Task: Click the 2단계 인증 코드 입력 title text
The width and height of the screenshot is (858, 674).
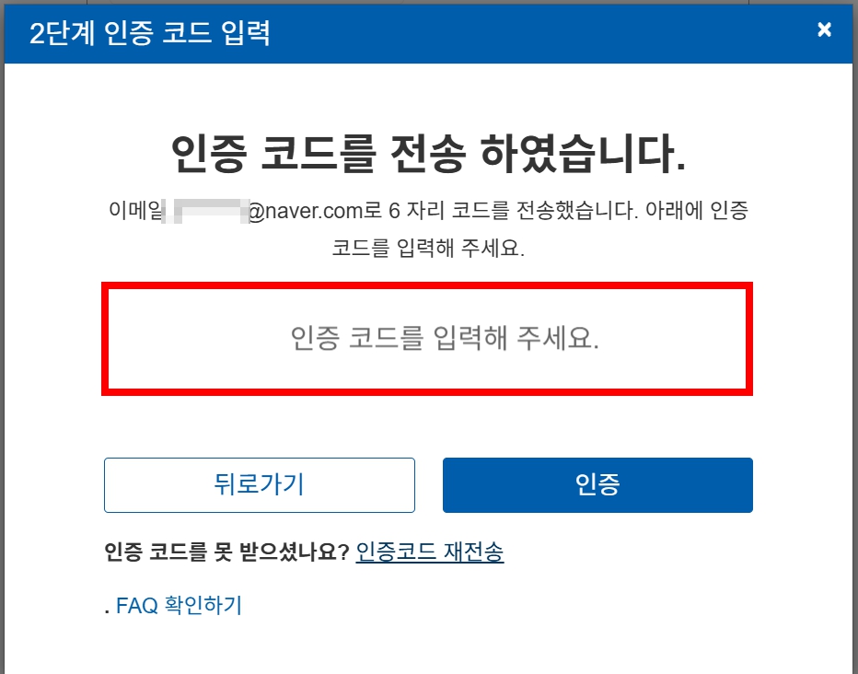Action: (150, 33)
